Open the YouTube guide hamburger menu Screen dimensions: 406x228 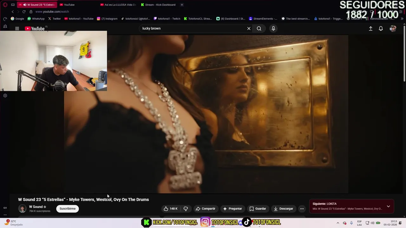[x=17, y=28]
